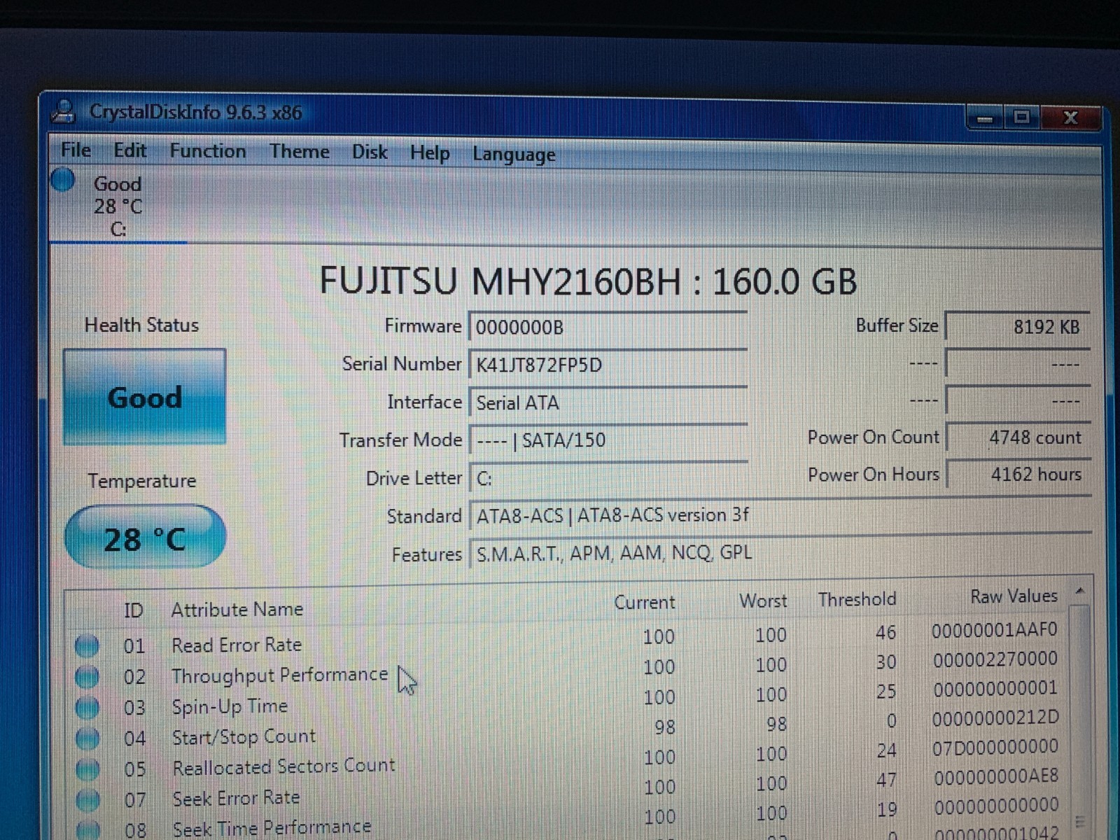Click status icon for Reallocated Sectors Count
Image resolution: width=1120 pixels, height=840 pixels.
coord(87,769)
